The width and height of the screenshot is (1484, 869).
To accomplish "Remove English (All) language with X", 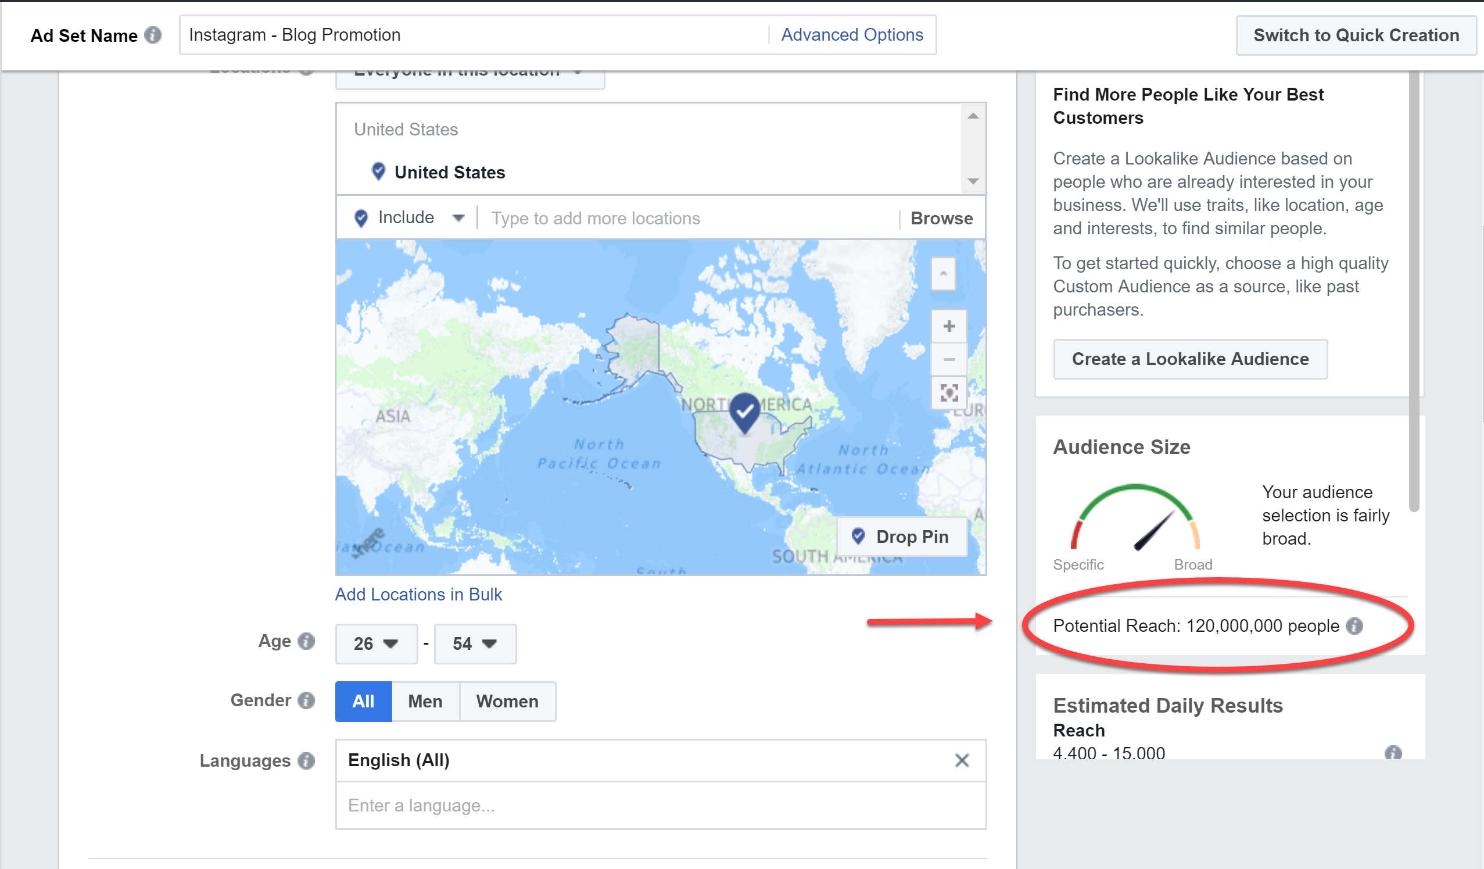I will pos(962,761).
